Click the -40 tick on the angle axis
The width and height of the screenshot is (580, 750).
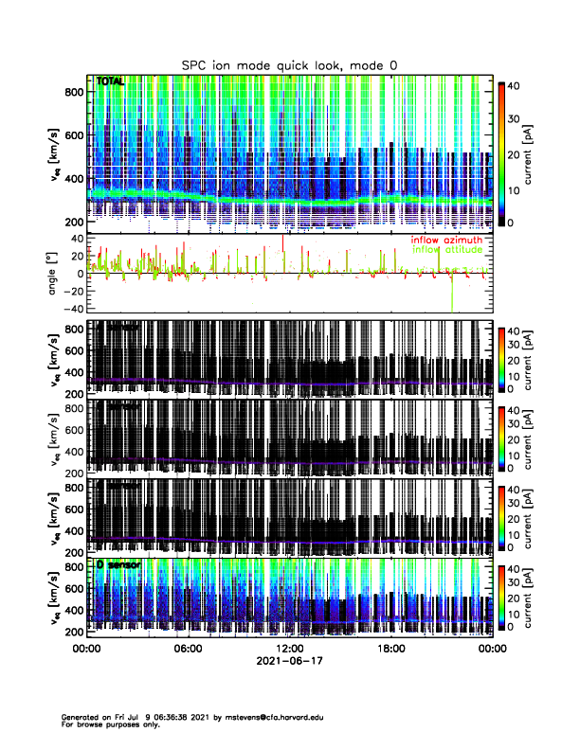74,309
